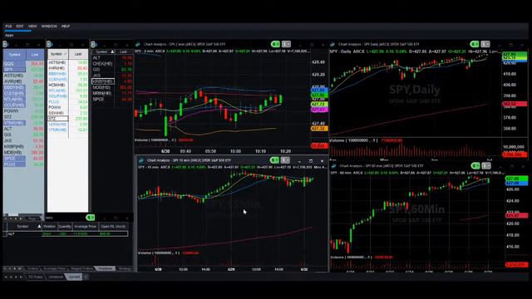Click the SPY 15 min chart window icon

point(141,160)
